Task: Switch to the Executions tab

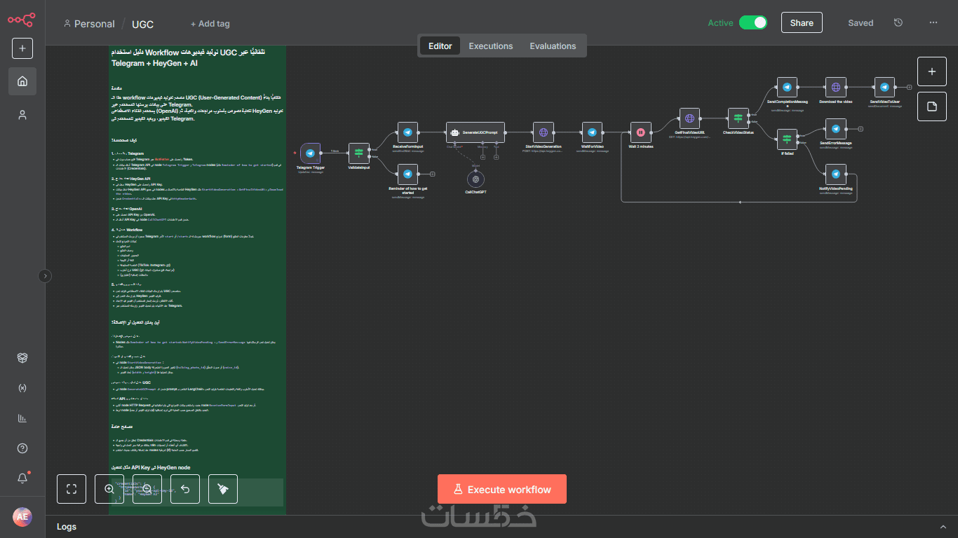Action: pos(491,46)
